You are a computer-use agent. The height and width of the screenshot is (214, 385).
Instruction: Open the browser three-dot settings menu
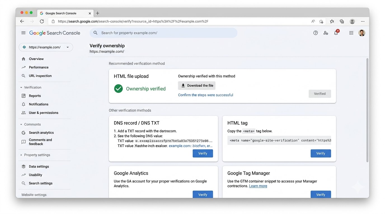click(363, 21)
